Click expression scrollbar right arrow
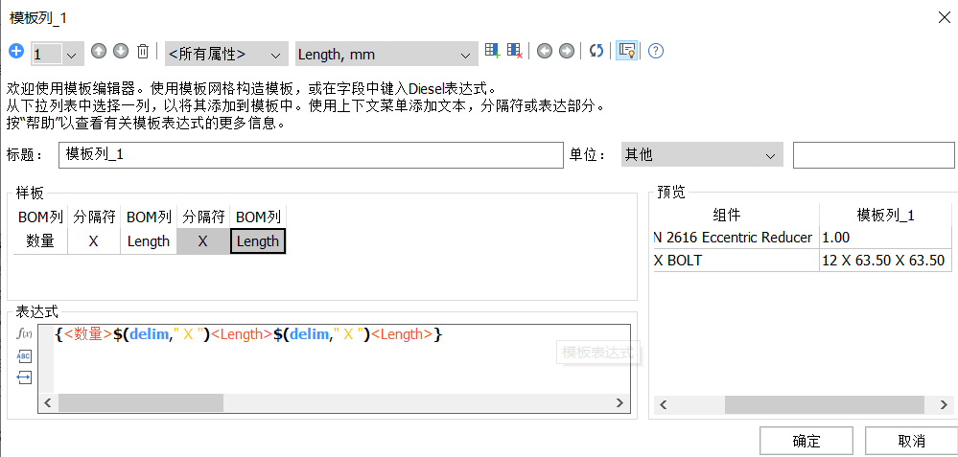Image resolution: width=958 pixels, height=457 pixels. 619,402
